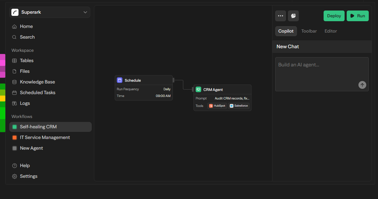
Task: Click the Salesforce tool chip
Action: tap(239, 106)
